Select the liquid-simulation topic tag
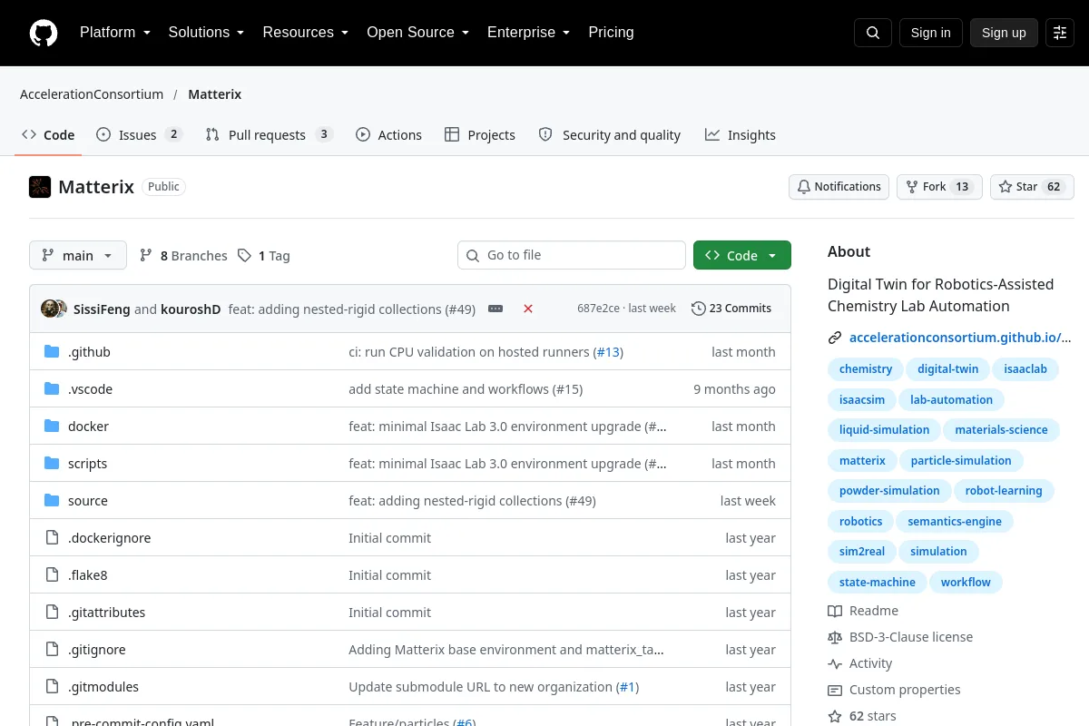1089x726 pixels. (884, 430)
